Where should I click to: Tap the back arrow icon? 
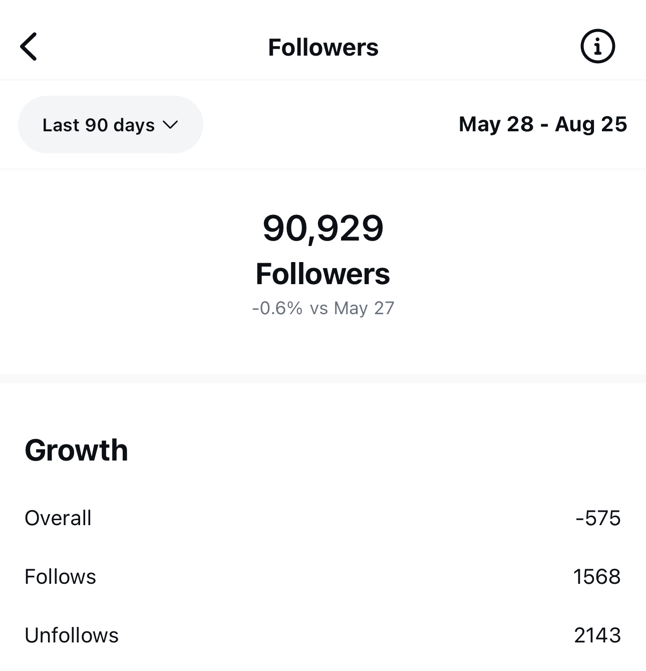coord(29,47)
